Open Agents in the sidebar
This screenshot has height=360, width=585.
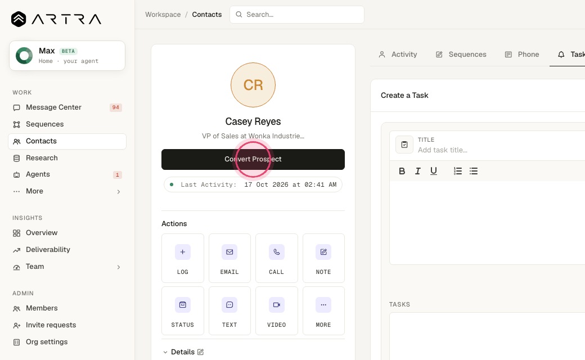pos(67,174)
